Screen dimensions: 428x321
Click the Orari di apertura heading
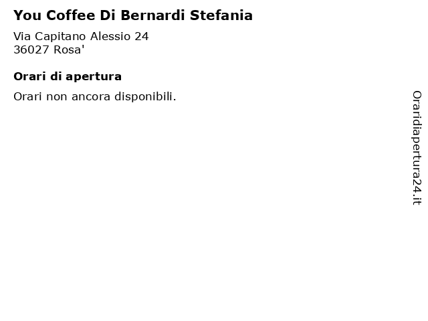pyautogui.click(x=68, y=76)
